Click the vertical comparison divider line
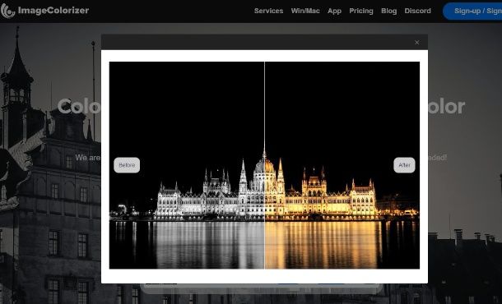 [264, 165]
